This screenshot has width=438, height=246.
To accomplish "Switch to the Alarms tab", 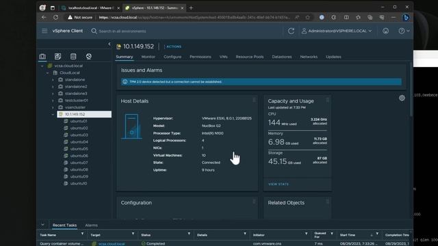I will pyautogui.click(x=91, y=225).
